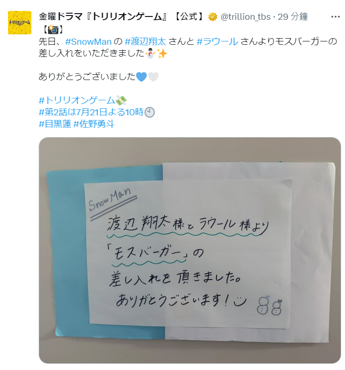Click the camera flash emoji in tweet
This screenshot has width=345, height=370.
(53, 30)
